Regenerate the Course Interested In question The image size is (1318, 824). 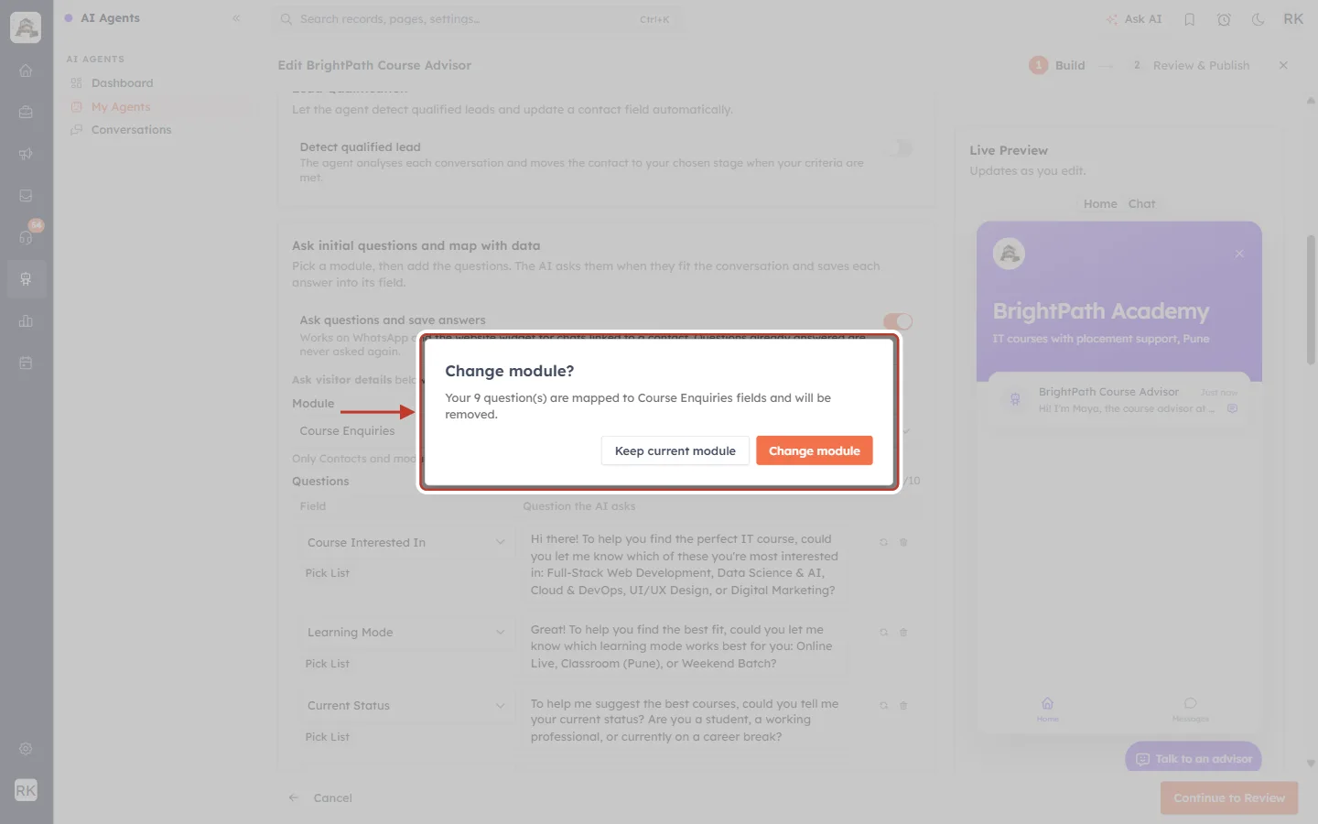[x=883, y=542]
